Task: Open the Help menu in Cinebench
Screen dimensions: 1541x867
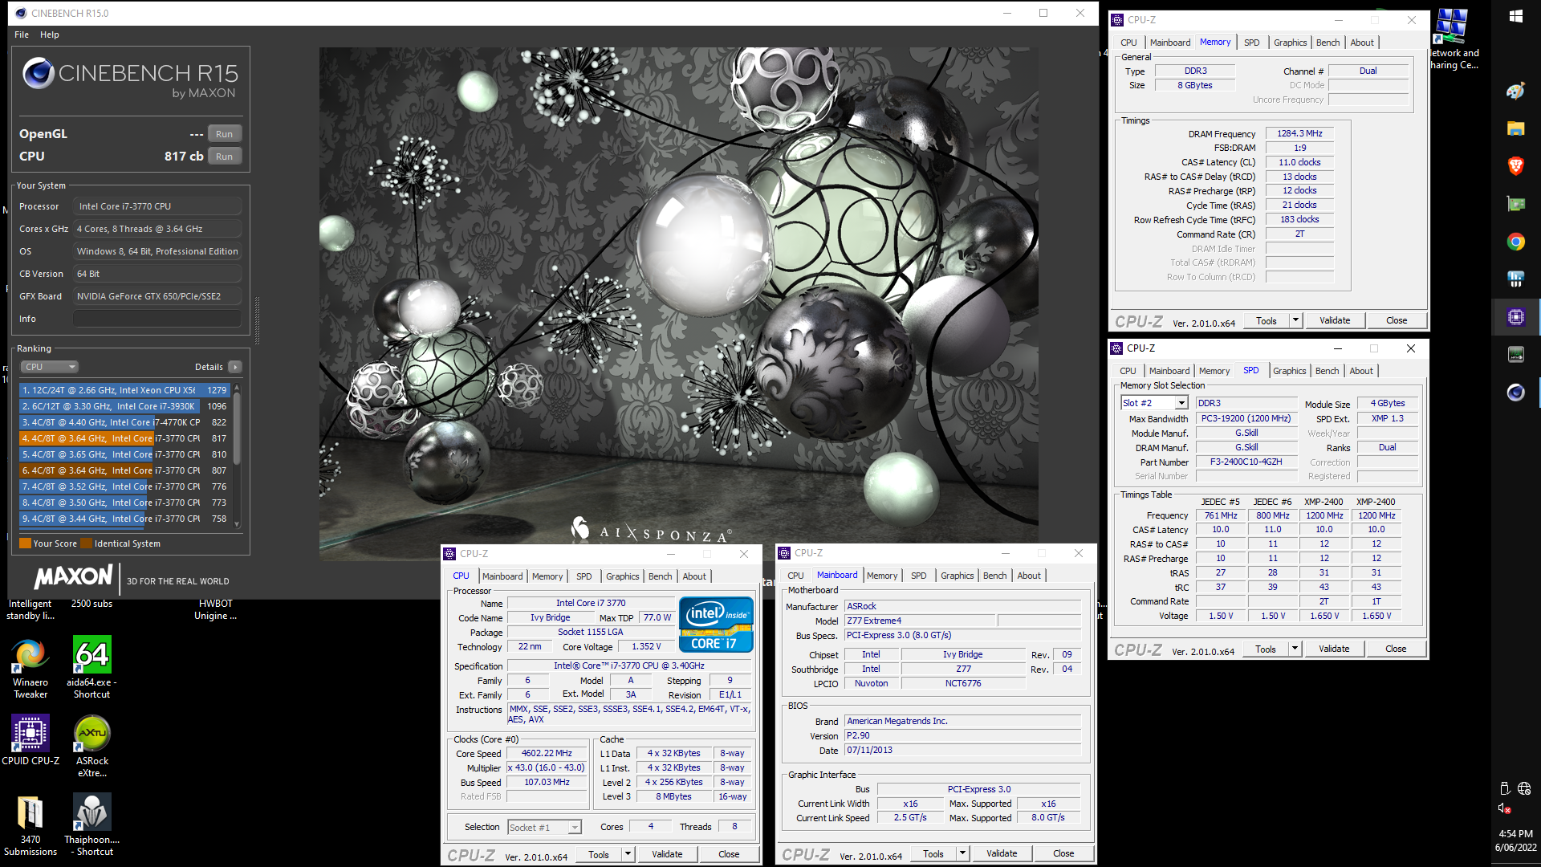Action: [50, 35]
